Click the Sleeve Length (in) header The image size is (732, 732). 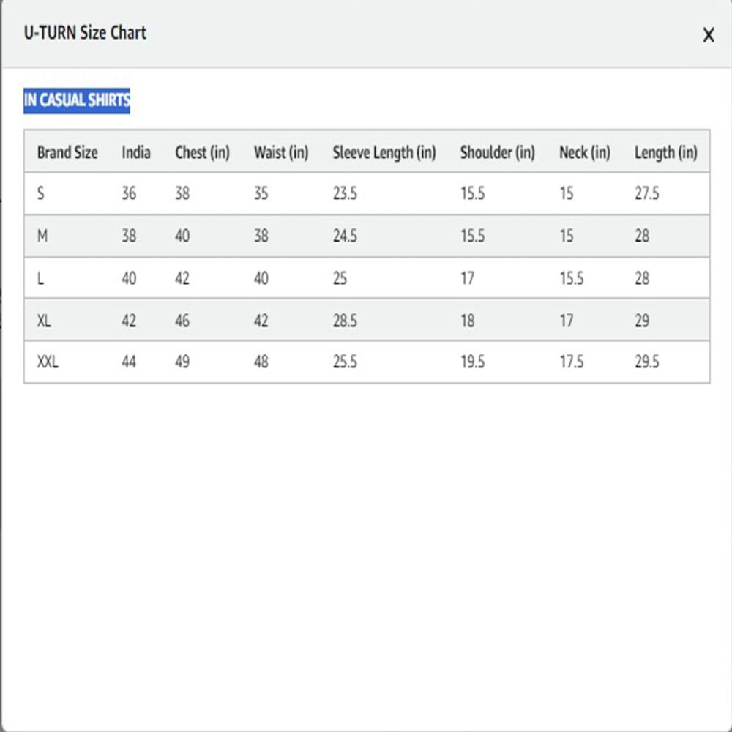384,152
